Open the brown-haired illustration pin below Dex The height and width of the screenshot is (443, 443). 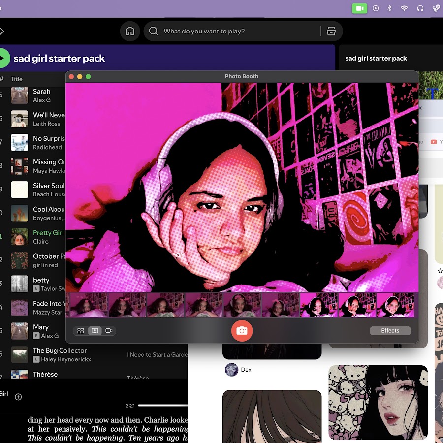(272, 416)
